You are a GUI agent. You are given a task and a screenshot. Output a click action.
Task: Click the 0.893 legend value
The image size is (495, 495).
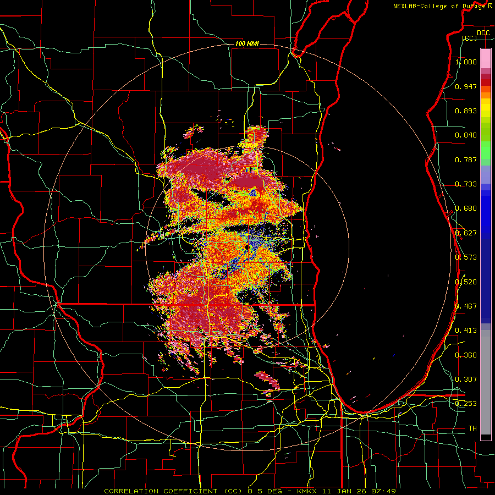(x=466, y=111)
